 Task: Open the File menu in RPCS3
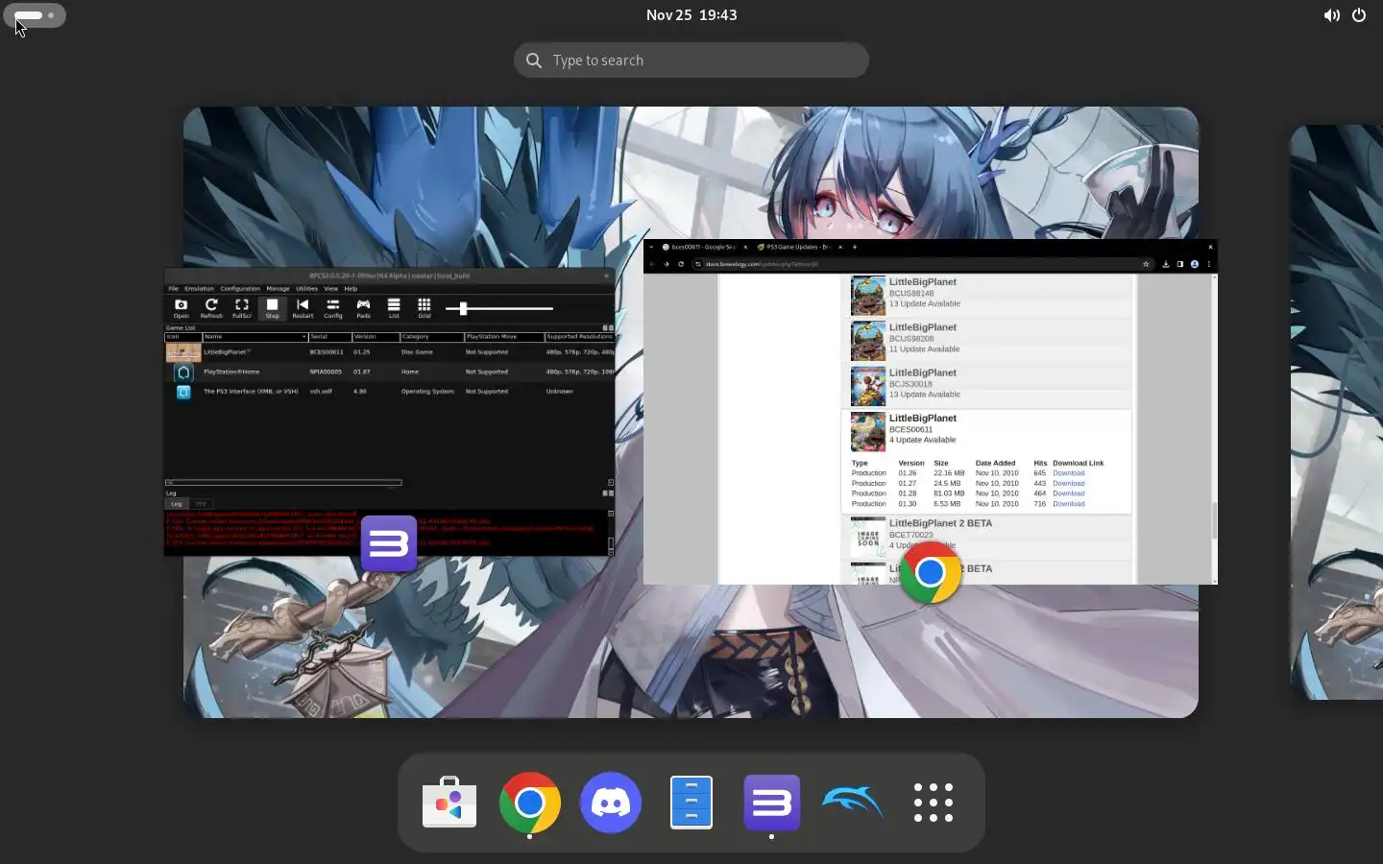pos(174,288)
